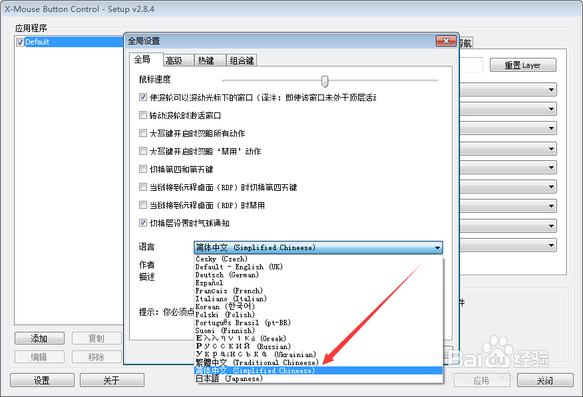Collapse the 语言 language combo box
The width and height of the screenshot is (583, 397).
437,247
